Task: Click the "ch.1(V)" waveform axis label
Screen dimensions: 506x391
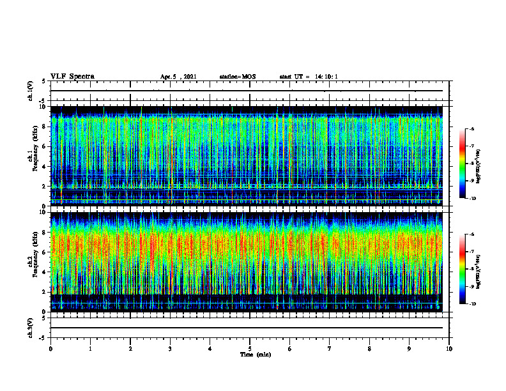Action: 31,91
